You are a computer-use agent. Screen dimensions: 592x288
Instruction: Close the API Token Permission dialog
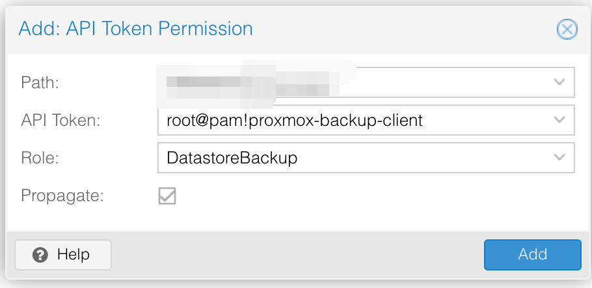(567, 30)
